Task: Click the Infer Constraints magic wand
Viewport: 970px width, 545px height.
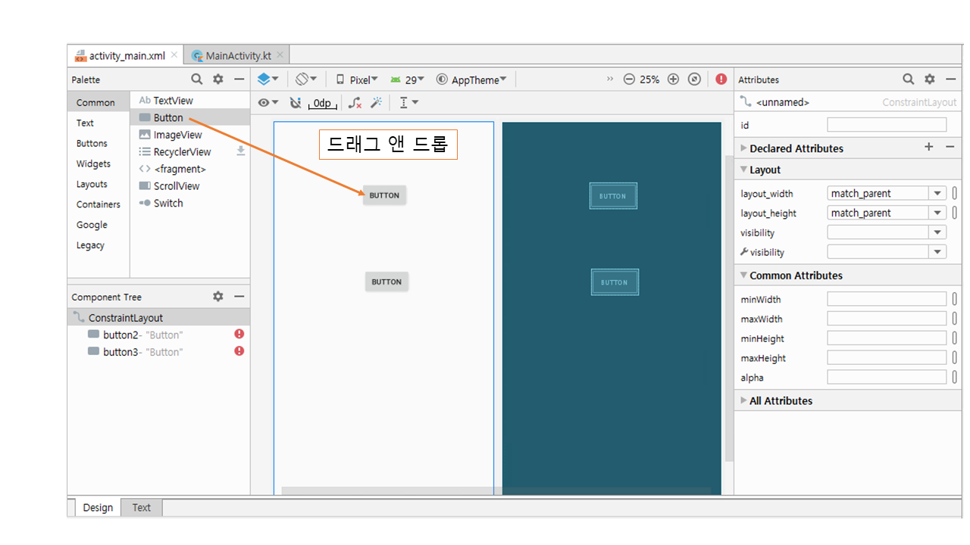Action: coord(376,103)
